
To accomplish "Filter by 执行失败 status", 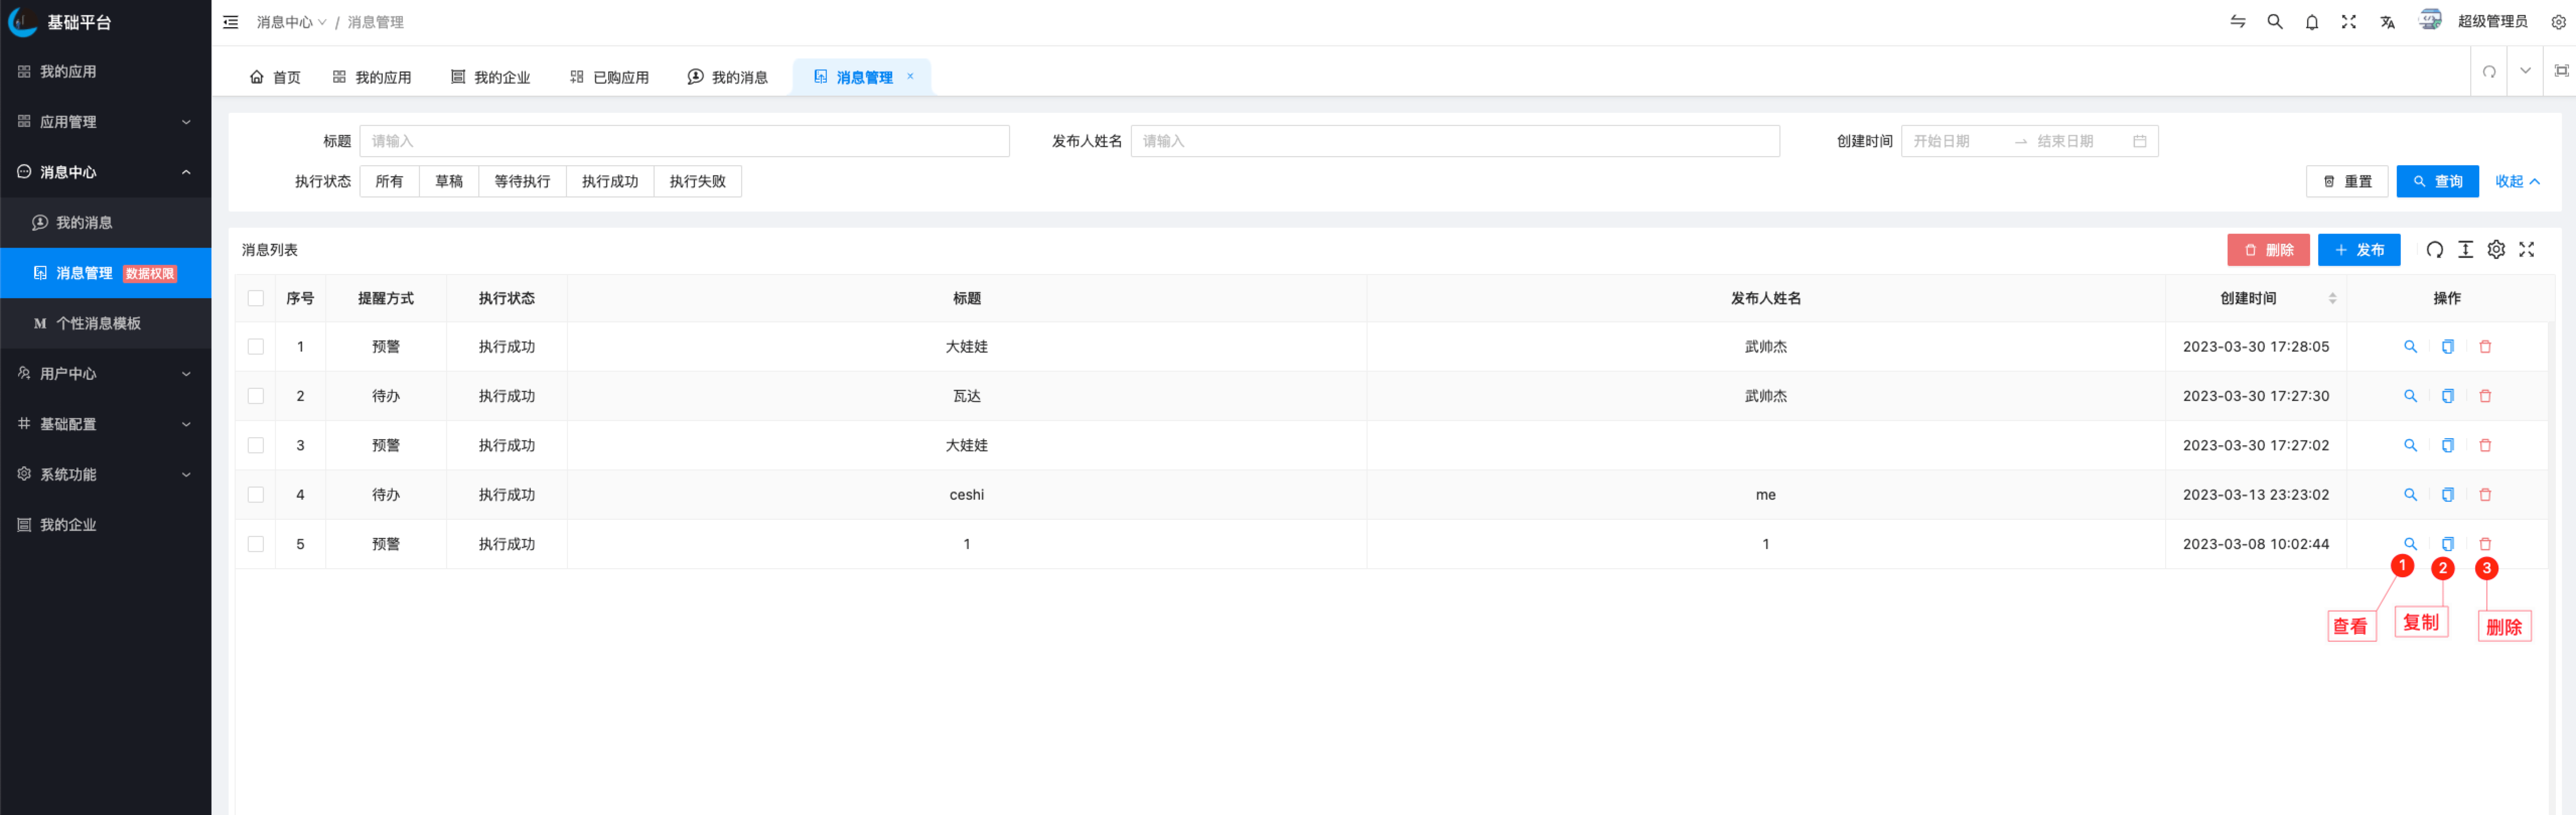I will [x=697, y=181].
